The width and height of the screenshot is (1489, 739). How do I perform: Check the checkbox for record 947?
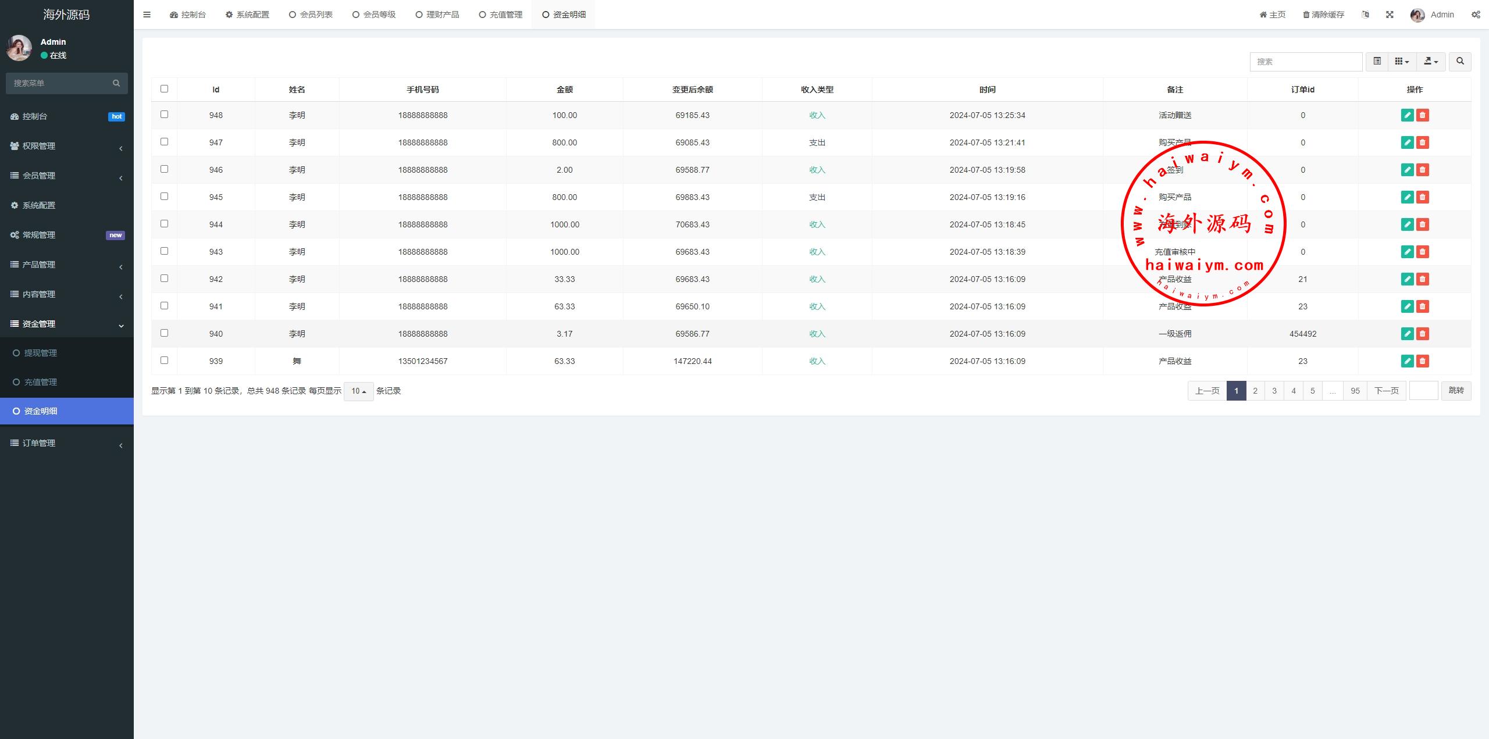coord(164,142)
